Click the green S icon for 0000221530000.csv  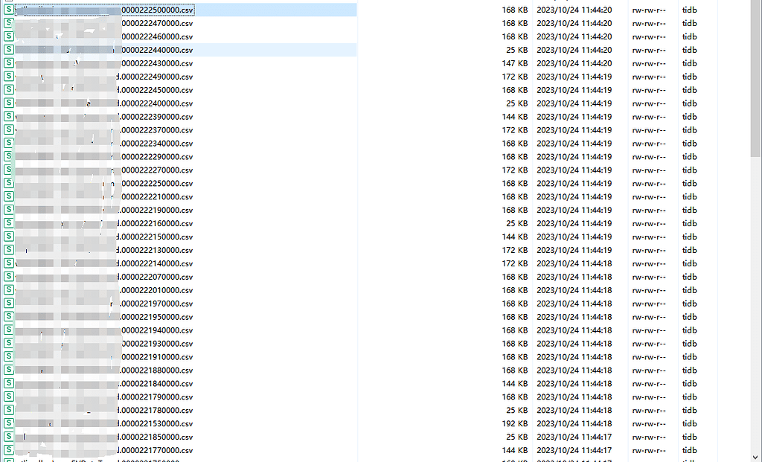(x=7, y=424)
